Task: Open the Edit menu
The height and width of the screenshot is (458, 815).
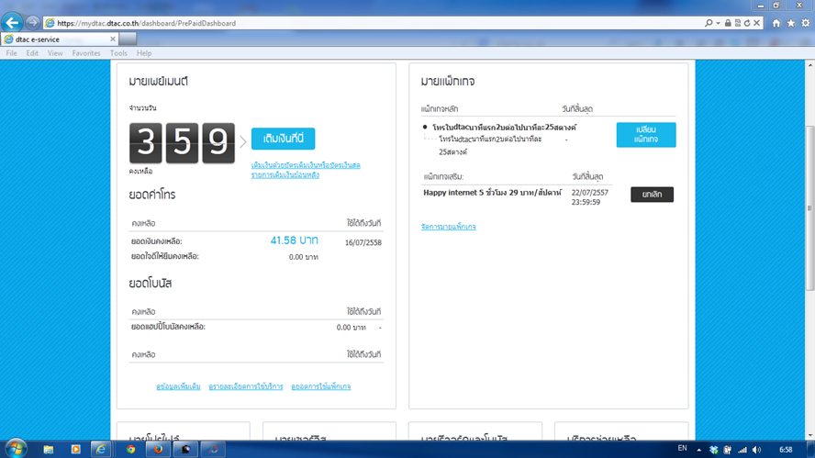Action: click(32, 53)
